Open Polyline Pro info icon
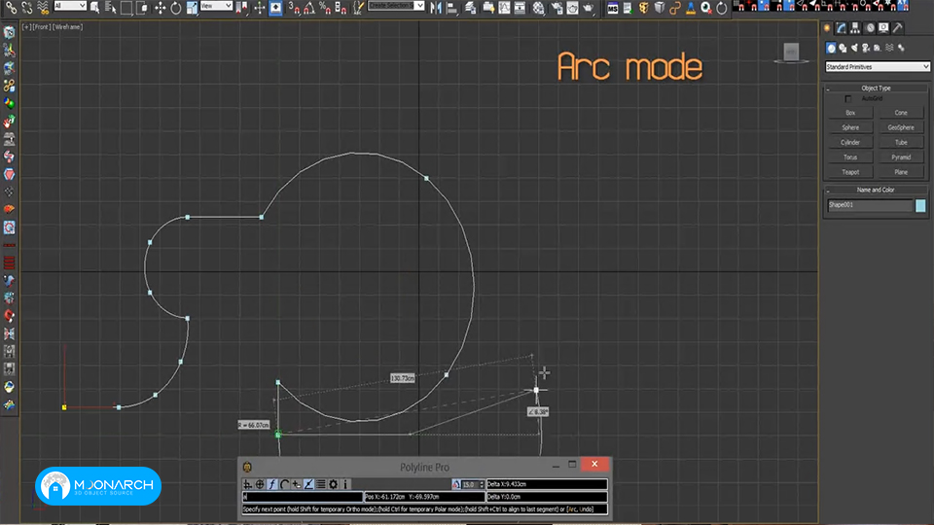This screenshot has width=934, height=525. [345, 484]
